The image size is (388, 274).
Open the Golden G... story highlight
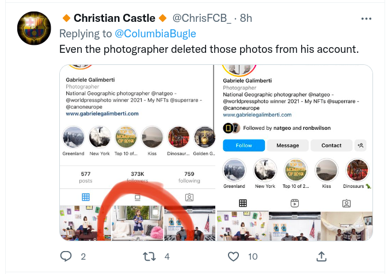[204, 138]
